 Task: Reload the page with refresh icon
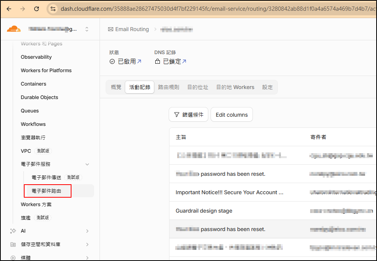tap(37, 9)
